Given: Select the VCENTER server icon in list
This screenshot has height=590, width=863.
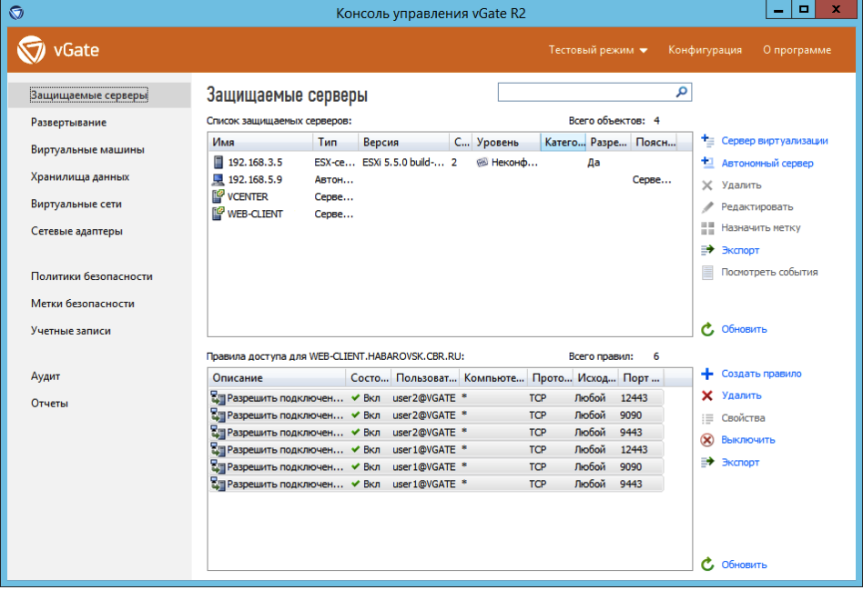Looking at the screenshot, I should 218,196.
